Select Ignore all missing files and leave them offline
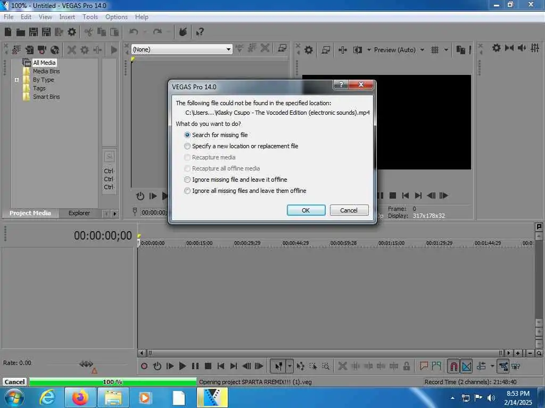The height and width of the screenshot is (408, 545). coord(245,191)
